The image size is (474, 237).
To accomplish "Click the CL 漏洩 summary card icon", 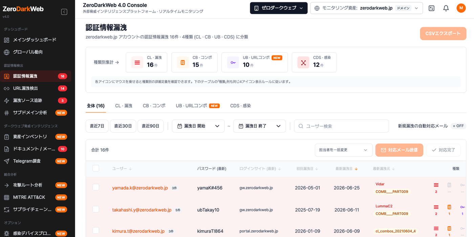I will [x=137, y=63].
